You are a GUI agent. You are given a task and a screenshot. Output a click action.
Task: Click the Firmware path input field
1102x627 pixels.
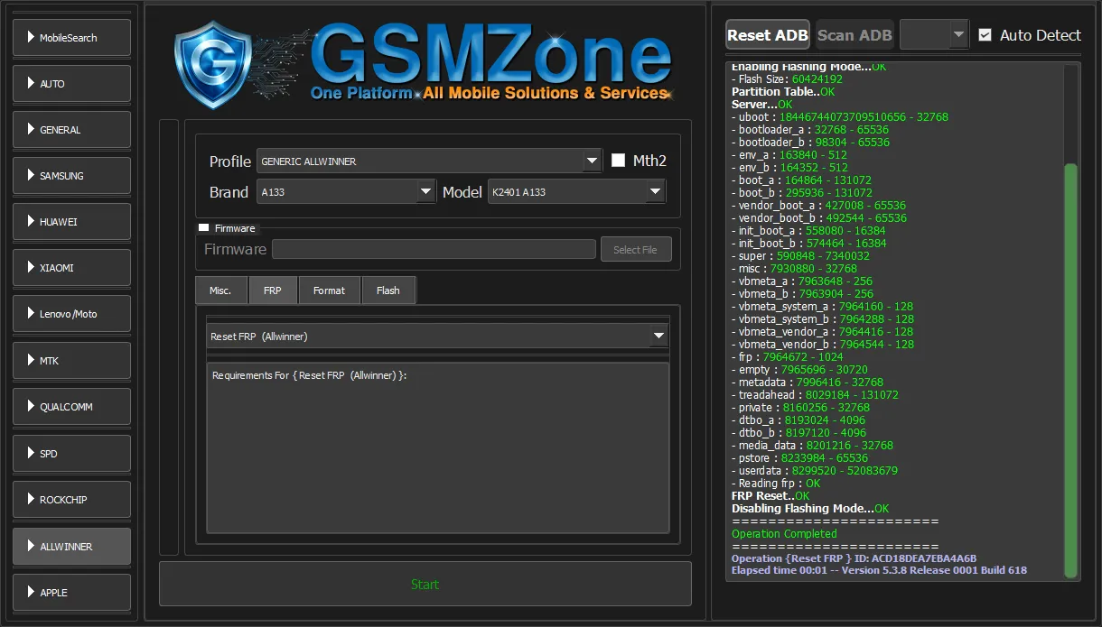434,250
